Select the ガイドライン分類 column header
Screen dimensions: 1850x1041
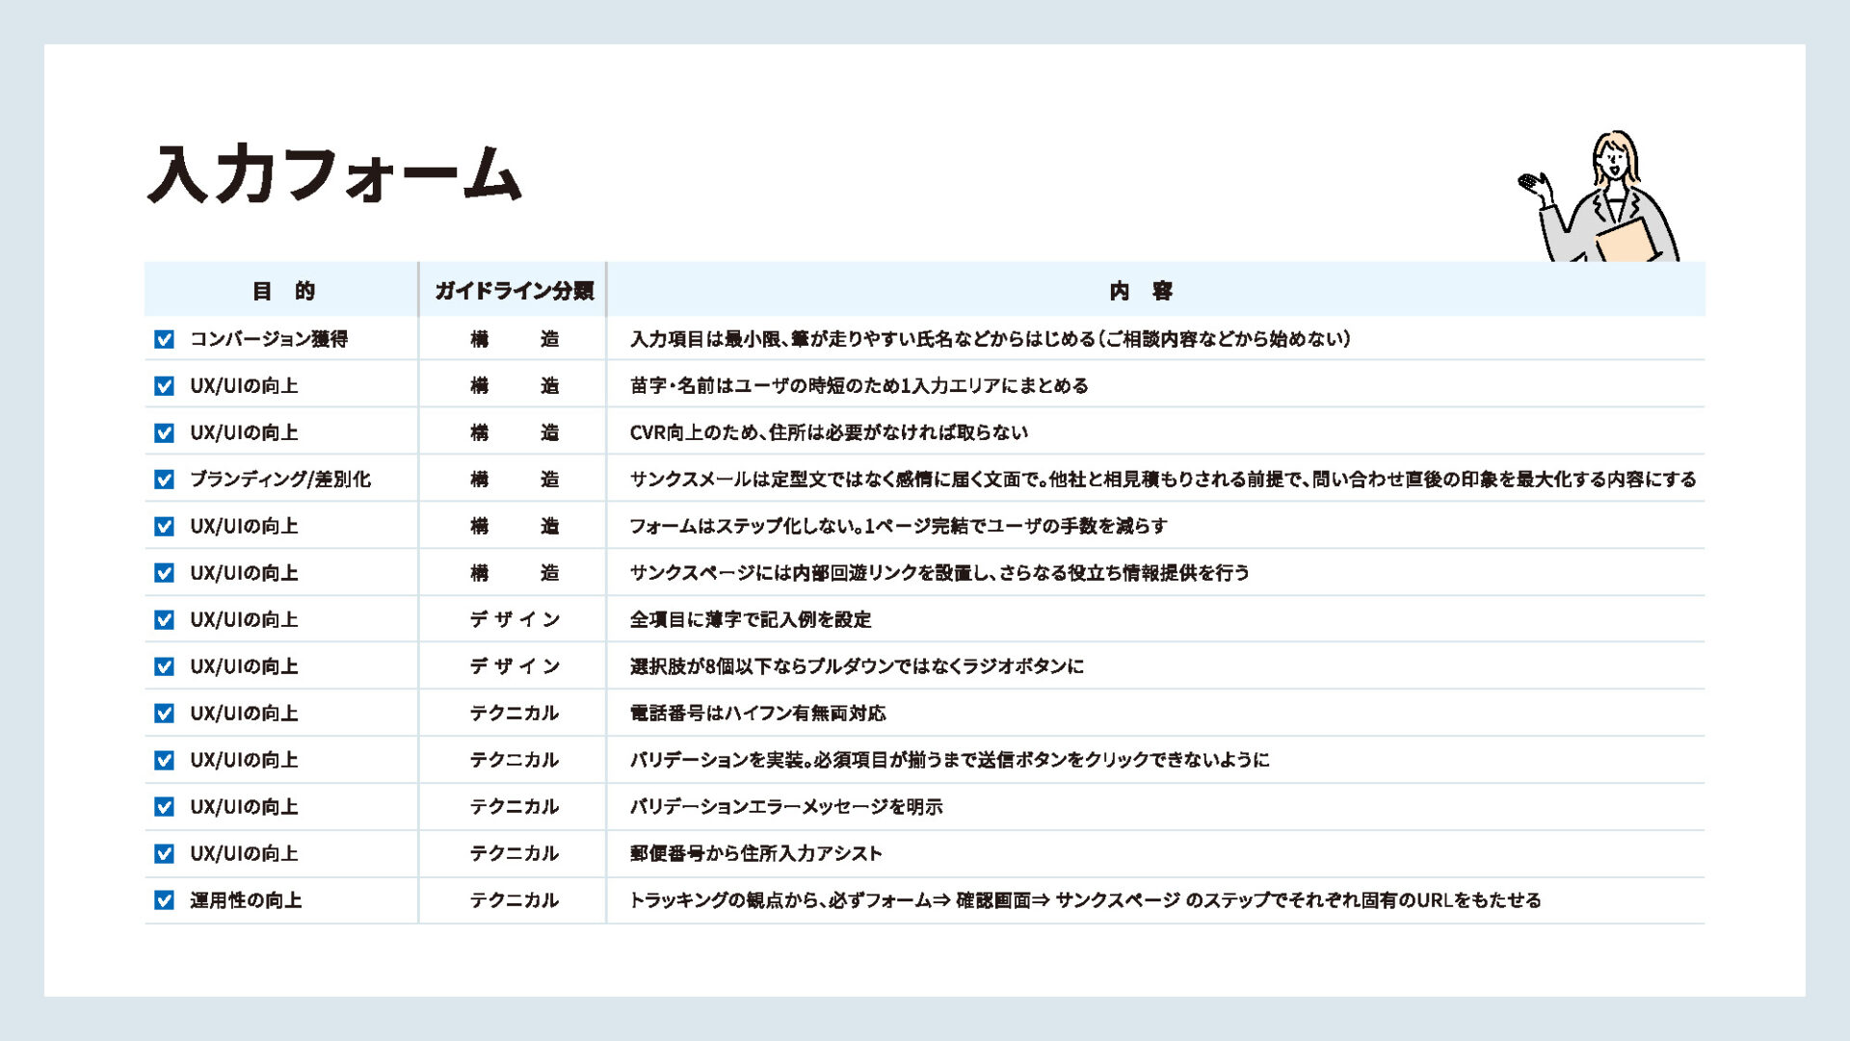coord(514,291)
